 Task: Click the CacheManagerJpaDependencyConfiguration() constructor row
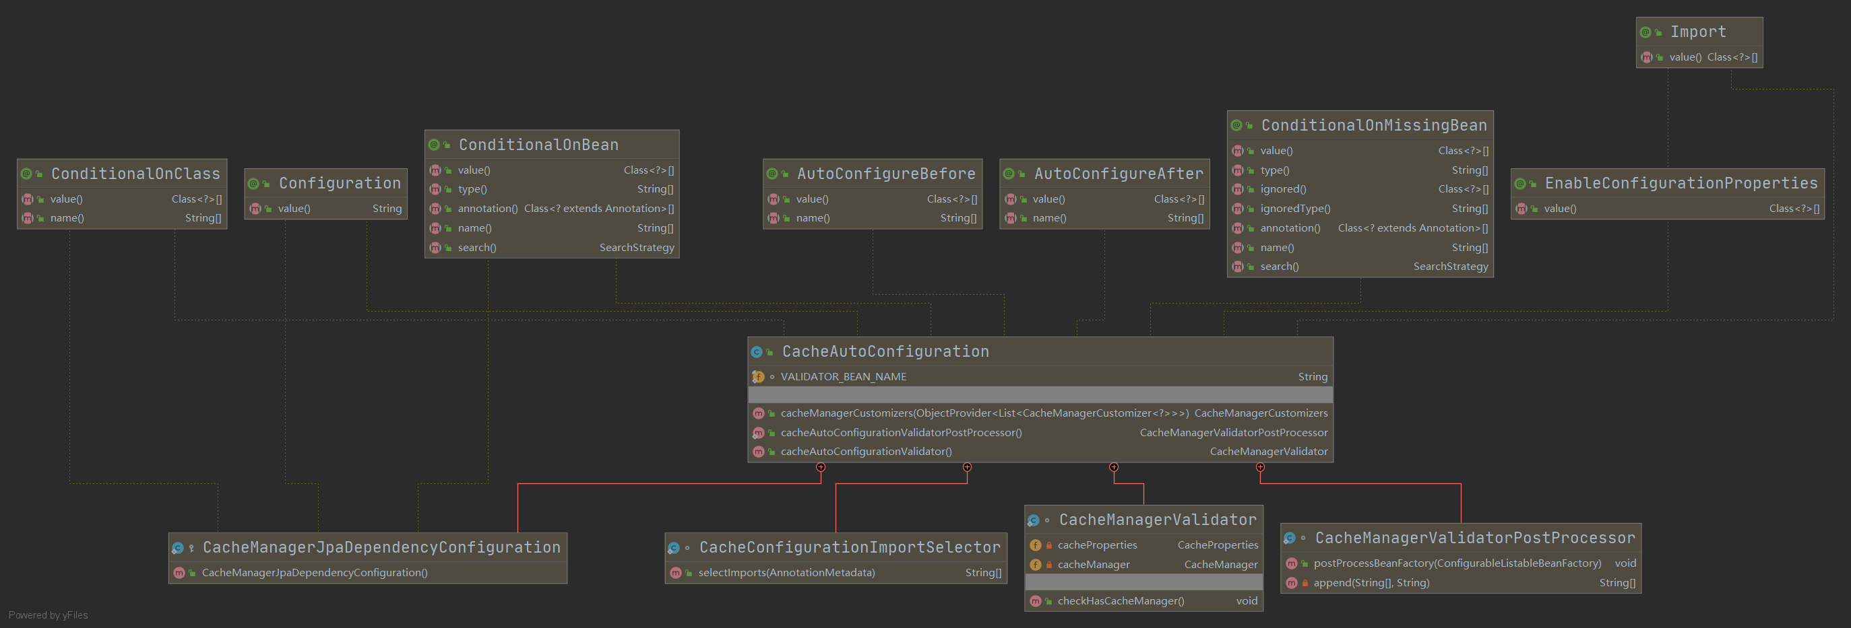pos(368,573)
